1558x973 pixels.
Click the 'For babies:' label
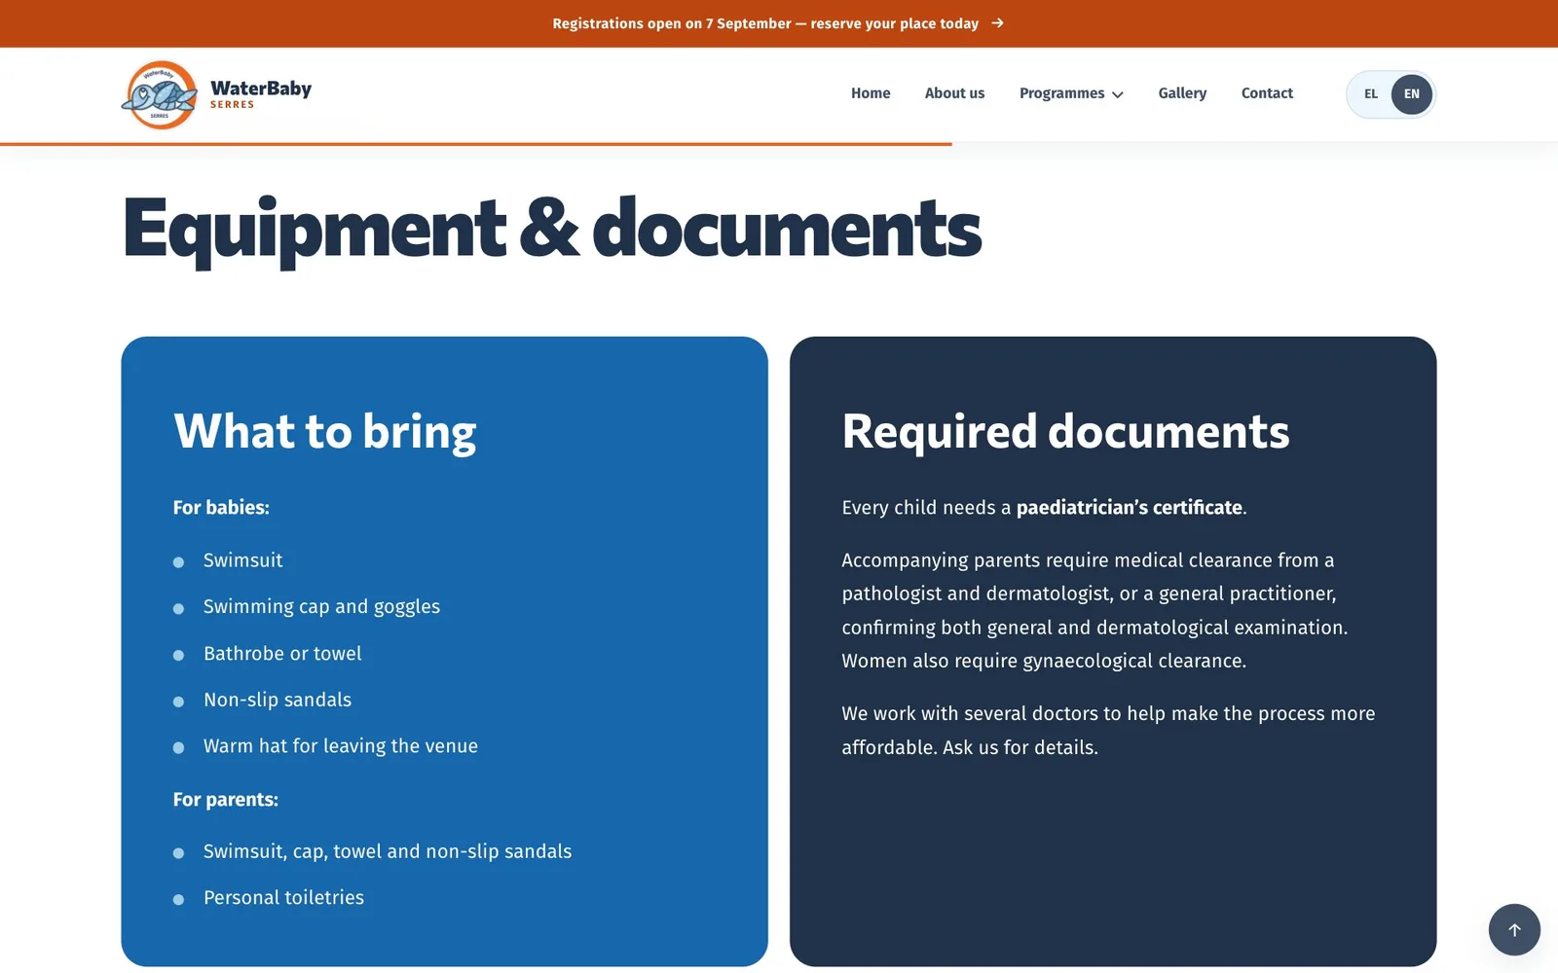click(221, 507)
